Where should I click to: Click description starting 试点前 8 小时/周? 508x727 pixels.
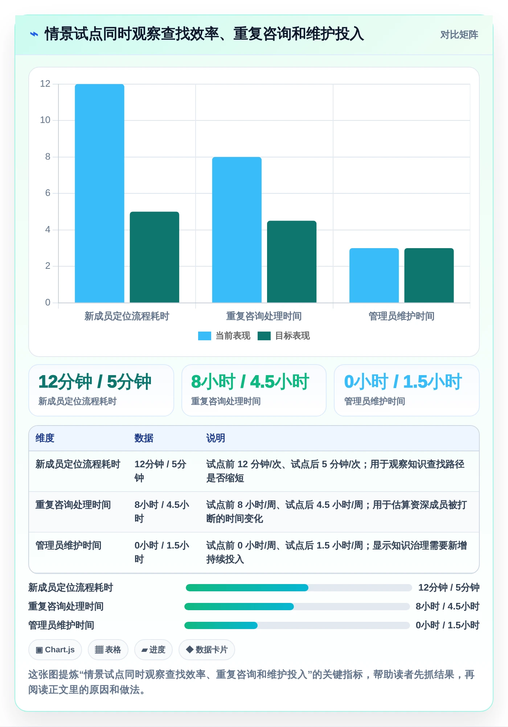337,512
